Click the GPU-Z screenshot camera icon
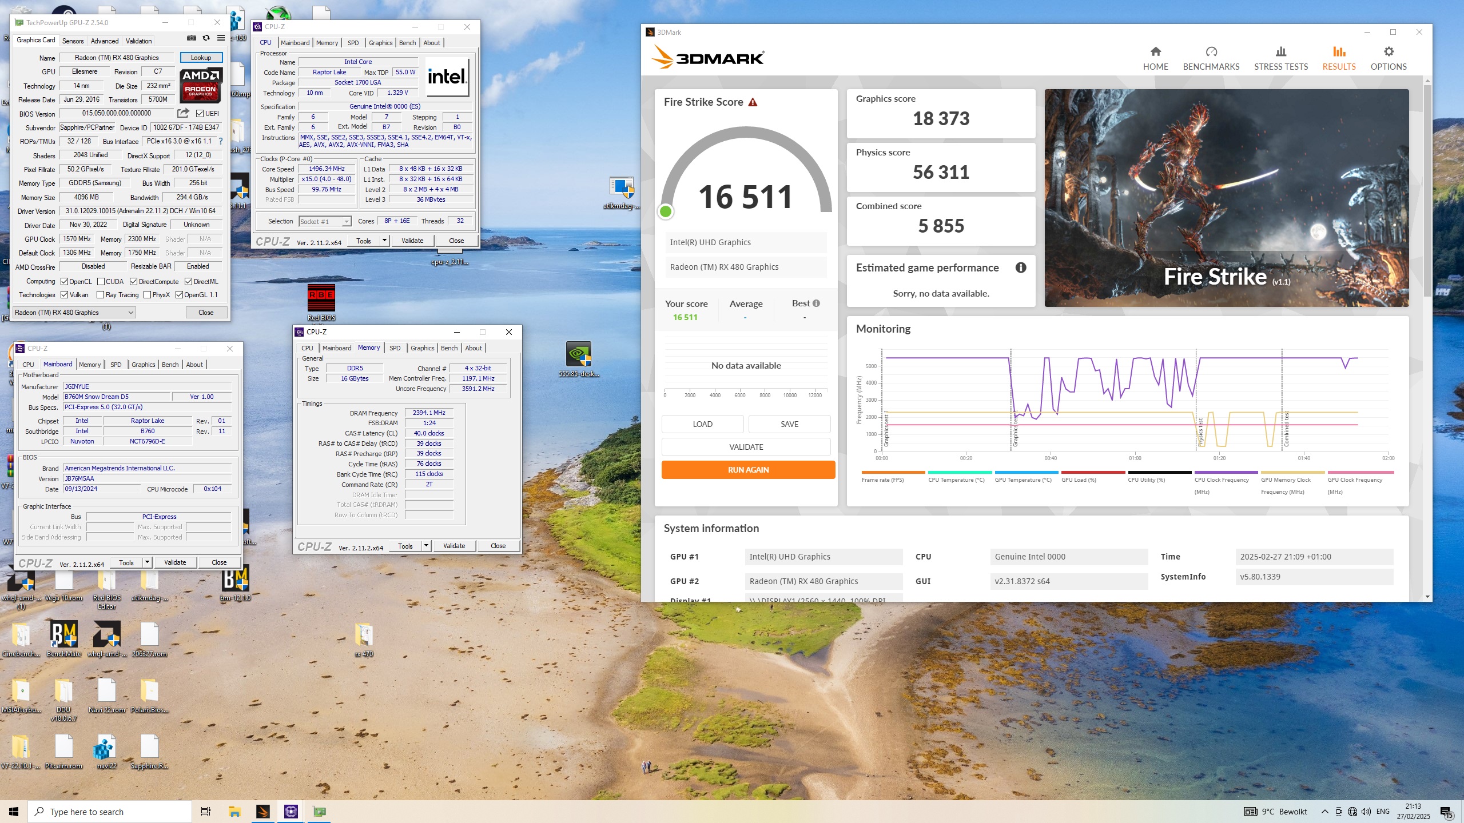The height and width of the screenshot is (823, 1464). pyautogui.click(x=192, y=38)
